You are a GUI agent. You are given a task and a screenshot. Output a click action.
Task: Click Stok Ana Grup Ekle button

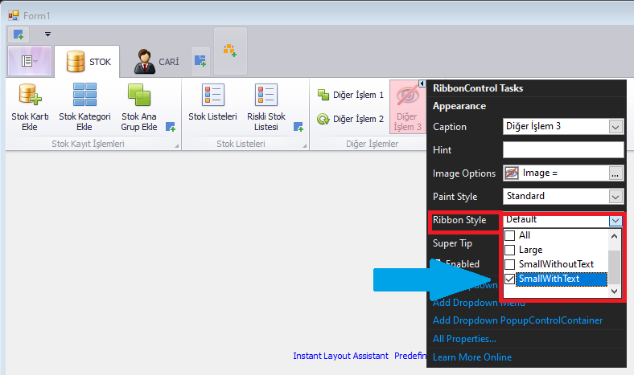coord(139,107)
